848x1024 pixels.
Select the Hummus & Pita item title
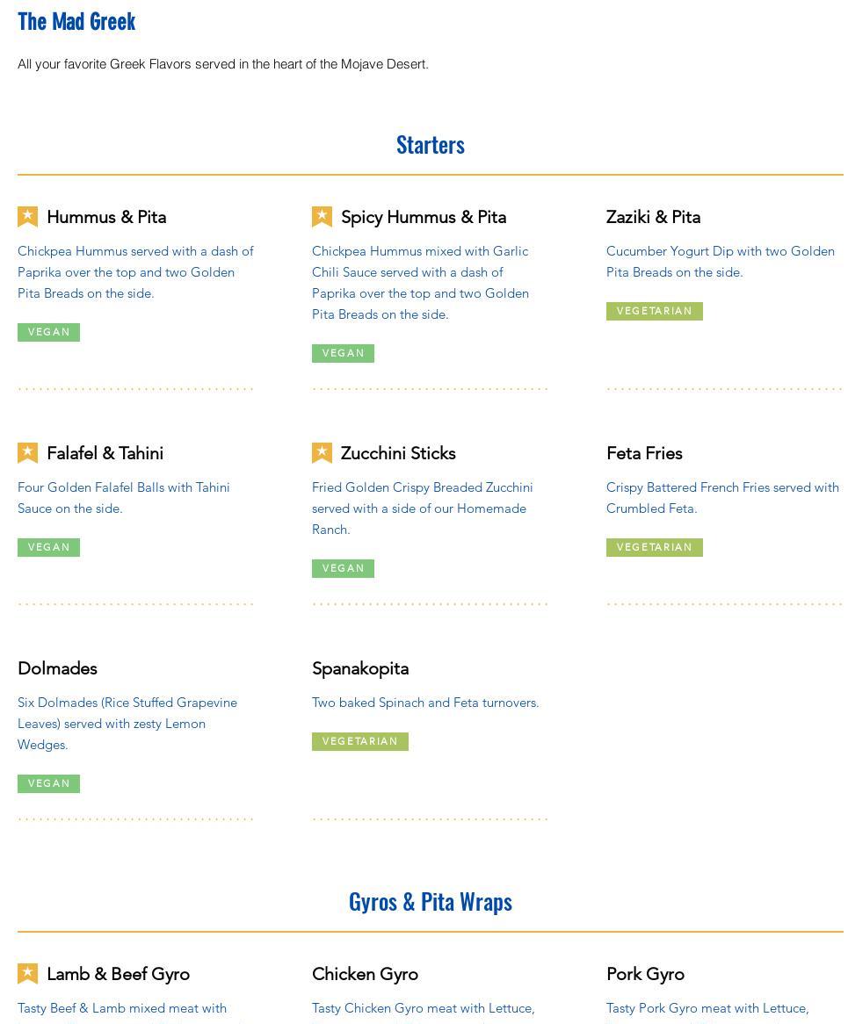point(106,217)
